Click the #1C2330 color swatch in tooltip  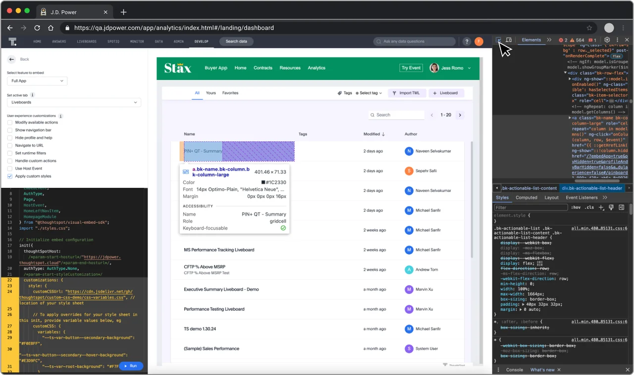point(264,182)
